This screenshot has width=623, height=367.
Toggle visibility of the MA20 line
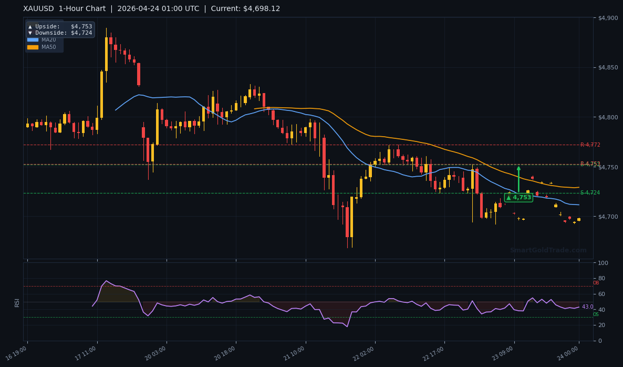[48, 39]
